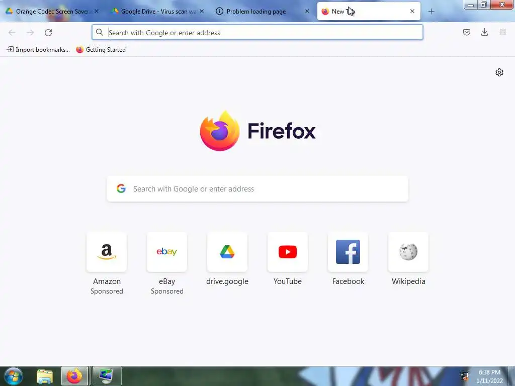The width and height of the screenshot is (515, 386).
Task: Close the New Tab tab
Action: [x=412, y=11]
